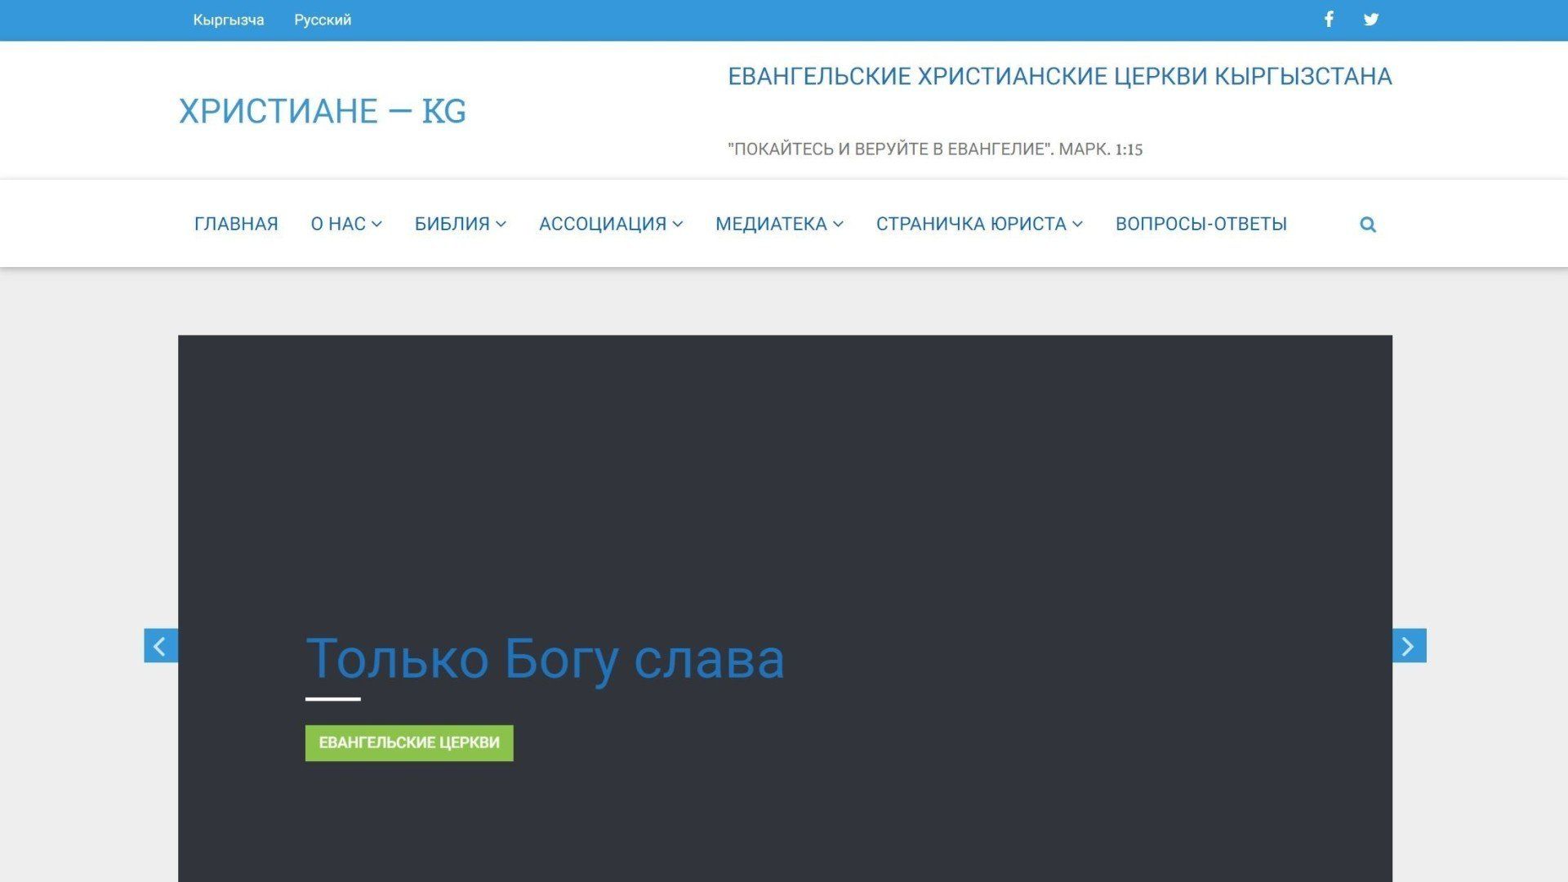This screenshot has height=882, width=1568.
Task: Expand the БИБЛИЯ dropdown menu
Action: click(x=461, y=224)
